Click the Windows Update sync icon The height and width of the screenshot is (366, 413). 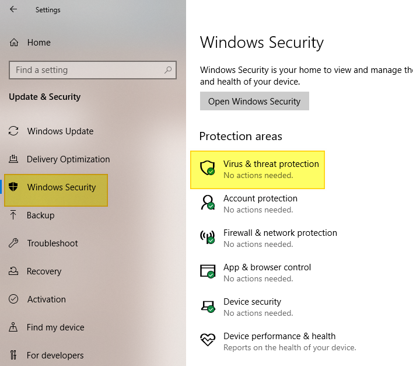coord(14,131)
